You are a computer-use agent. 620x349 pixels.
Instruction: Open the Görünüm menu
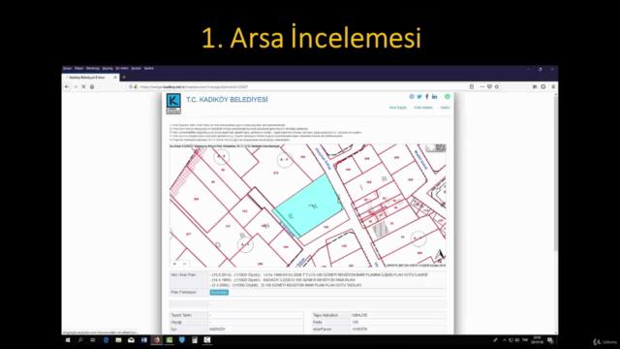click(x=93, y=69)
